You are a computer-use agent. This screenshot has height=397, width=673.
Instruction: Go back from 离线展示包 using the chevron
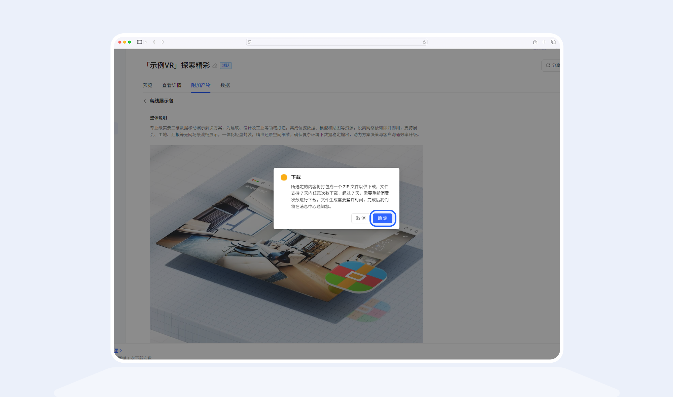(x=145, y=101)
